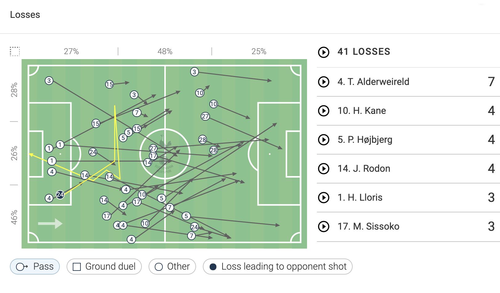Select the 27% defensive third zone label
Image resolution: width=500 pixels, height=293 pixels.
click(x=71, y=51)
